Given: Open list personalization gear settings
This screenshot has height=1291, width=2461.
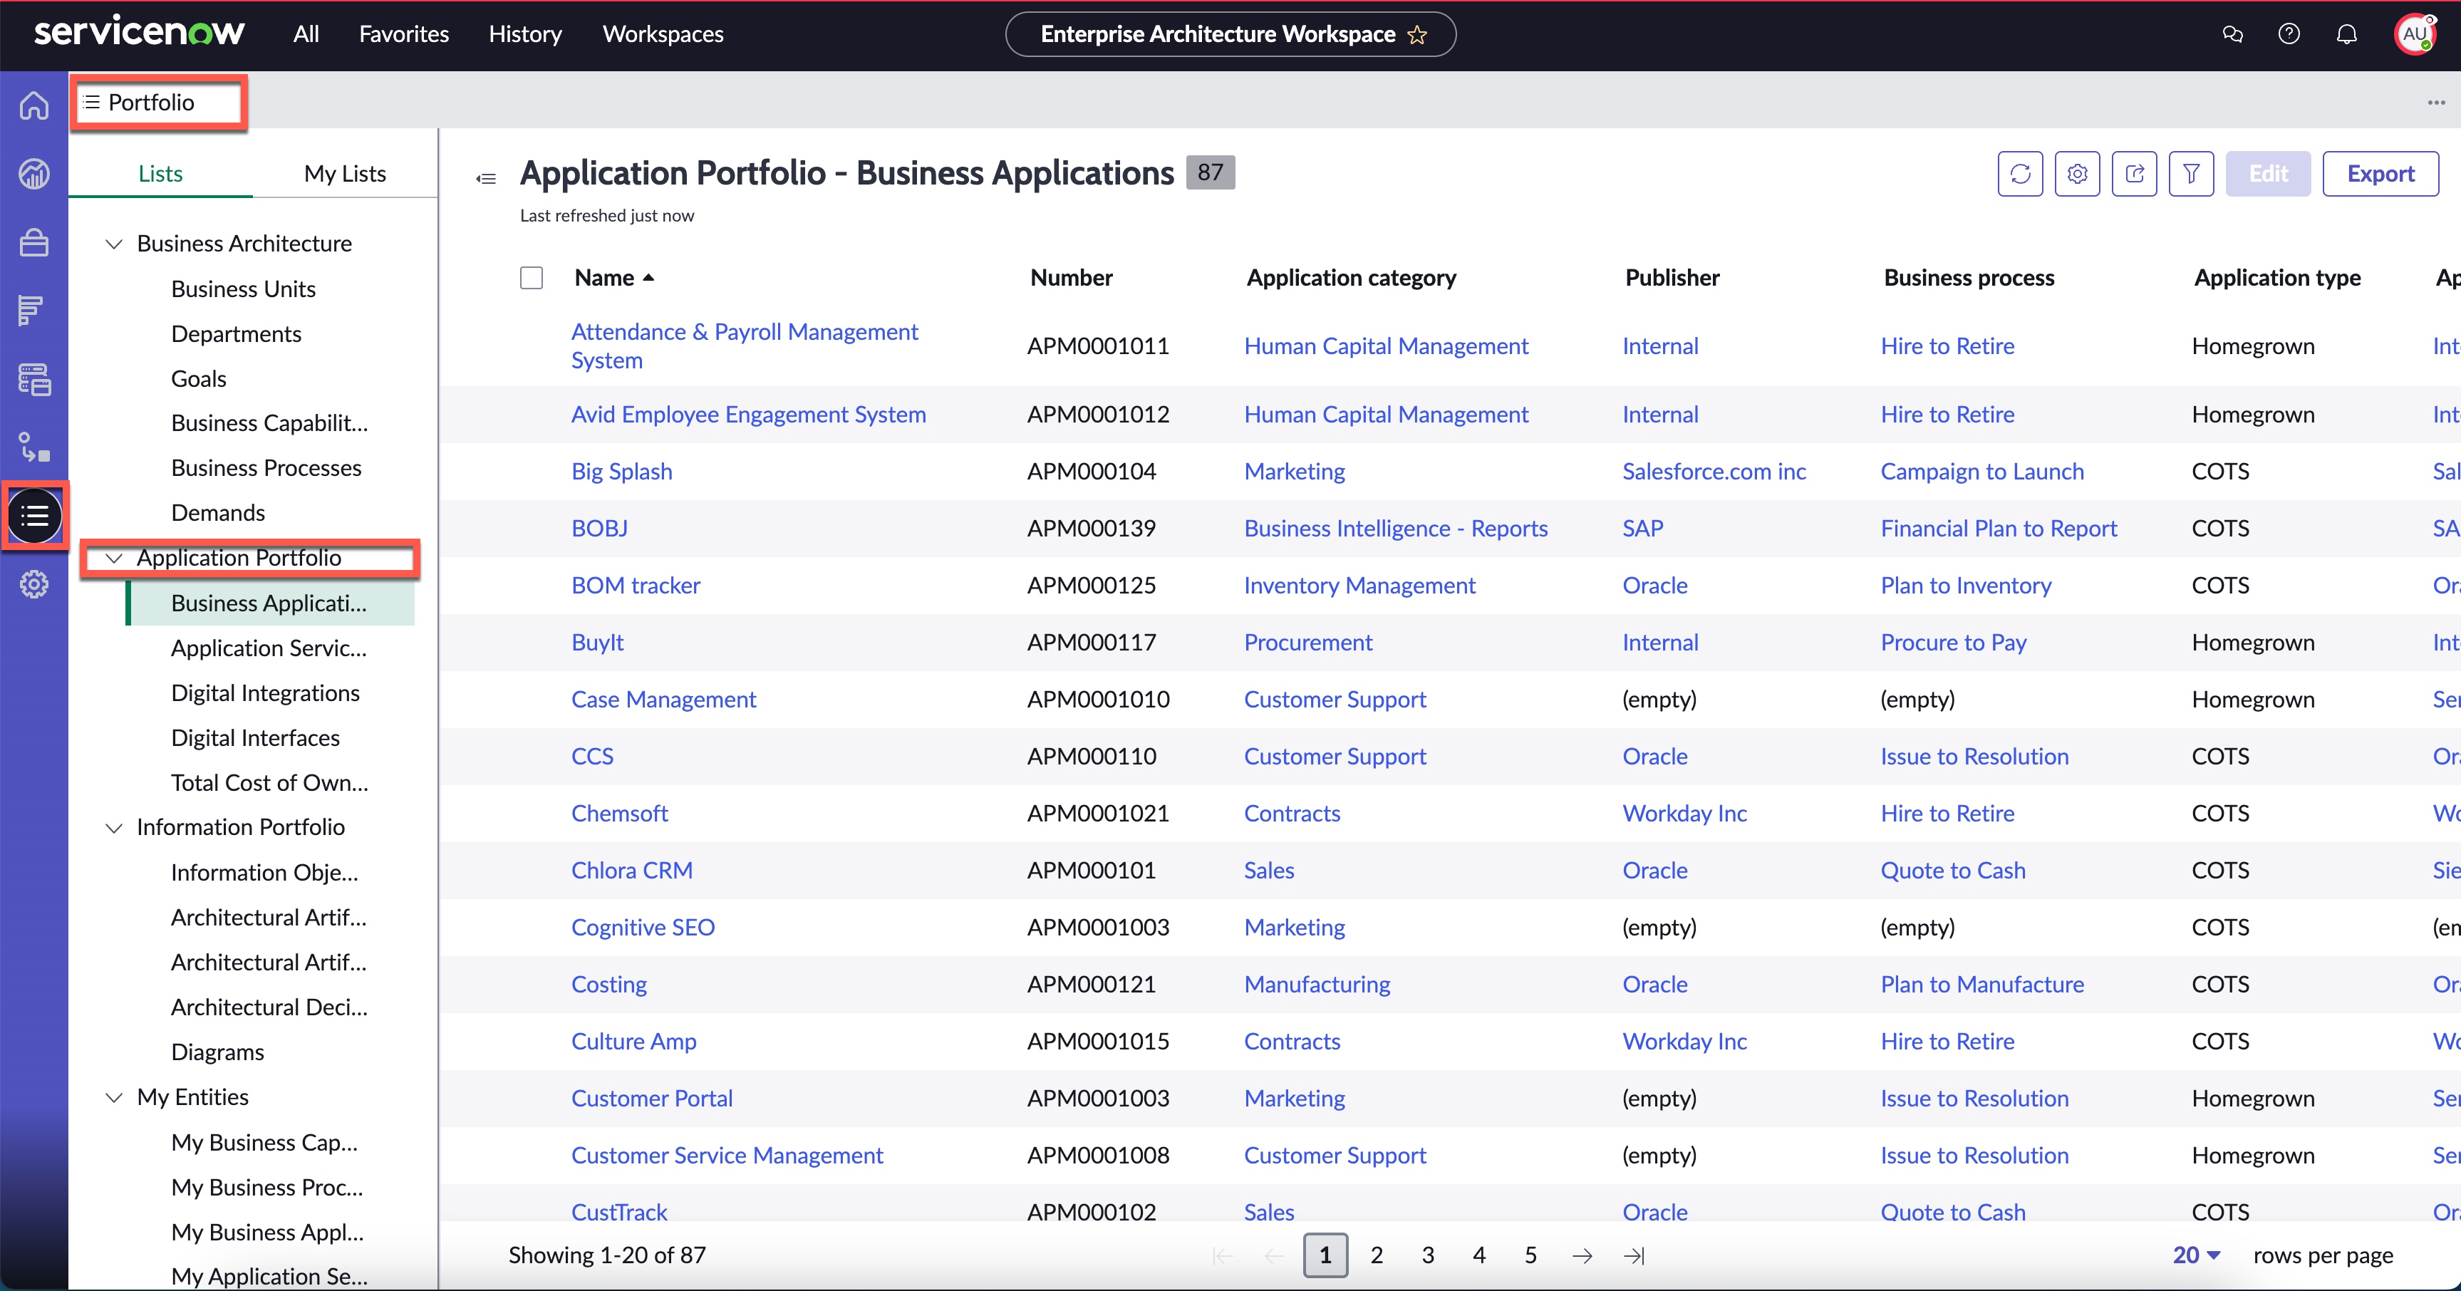Looking at the screenshot, I should pos(2077,174).
